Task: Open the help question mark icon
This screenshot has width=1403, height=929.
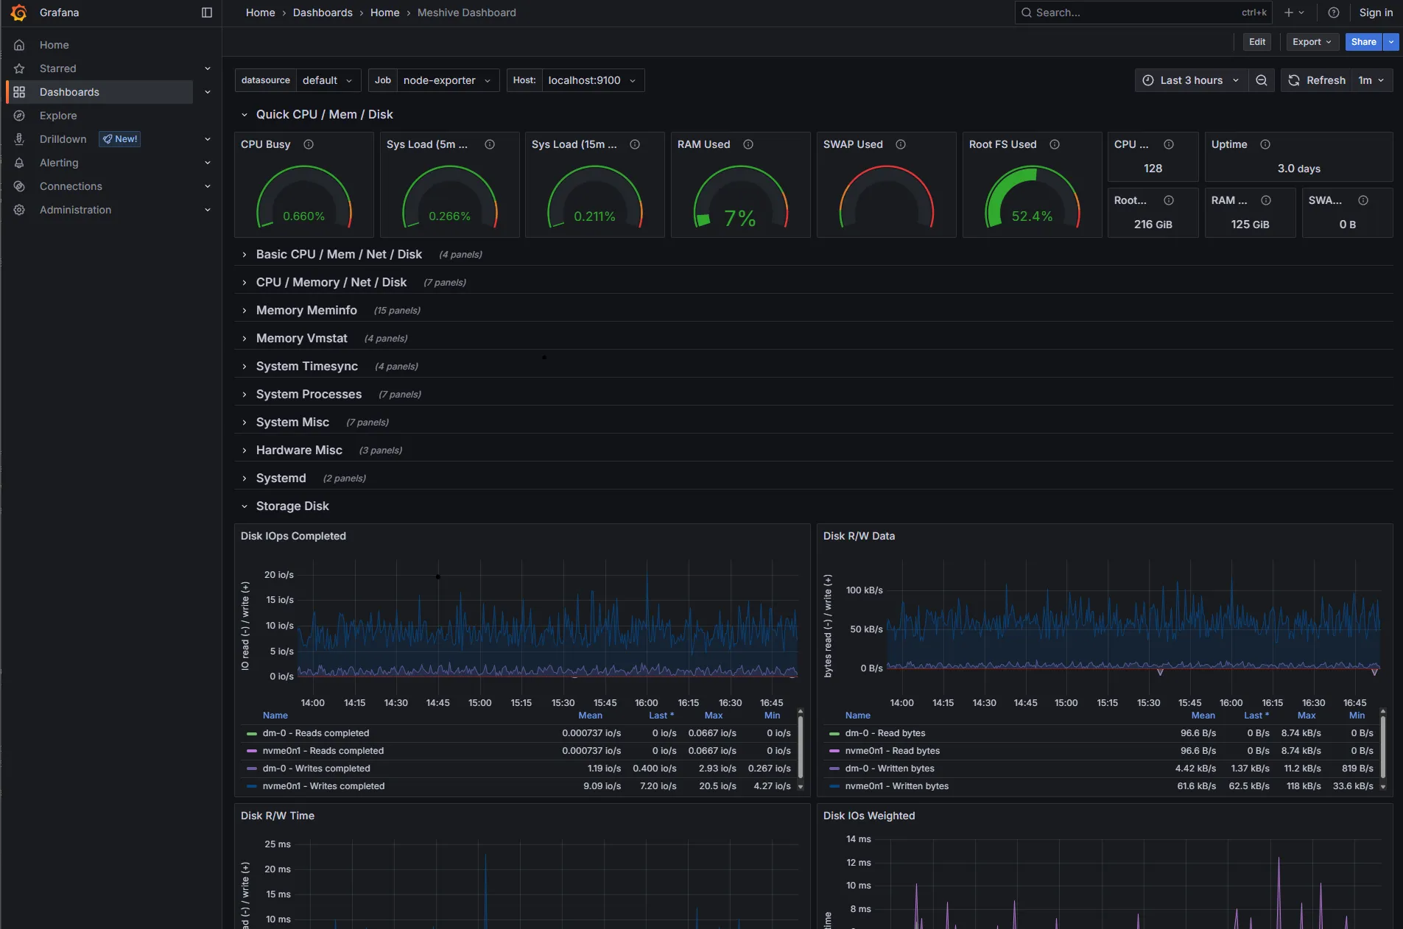Action: click(1333, 13)
